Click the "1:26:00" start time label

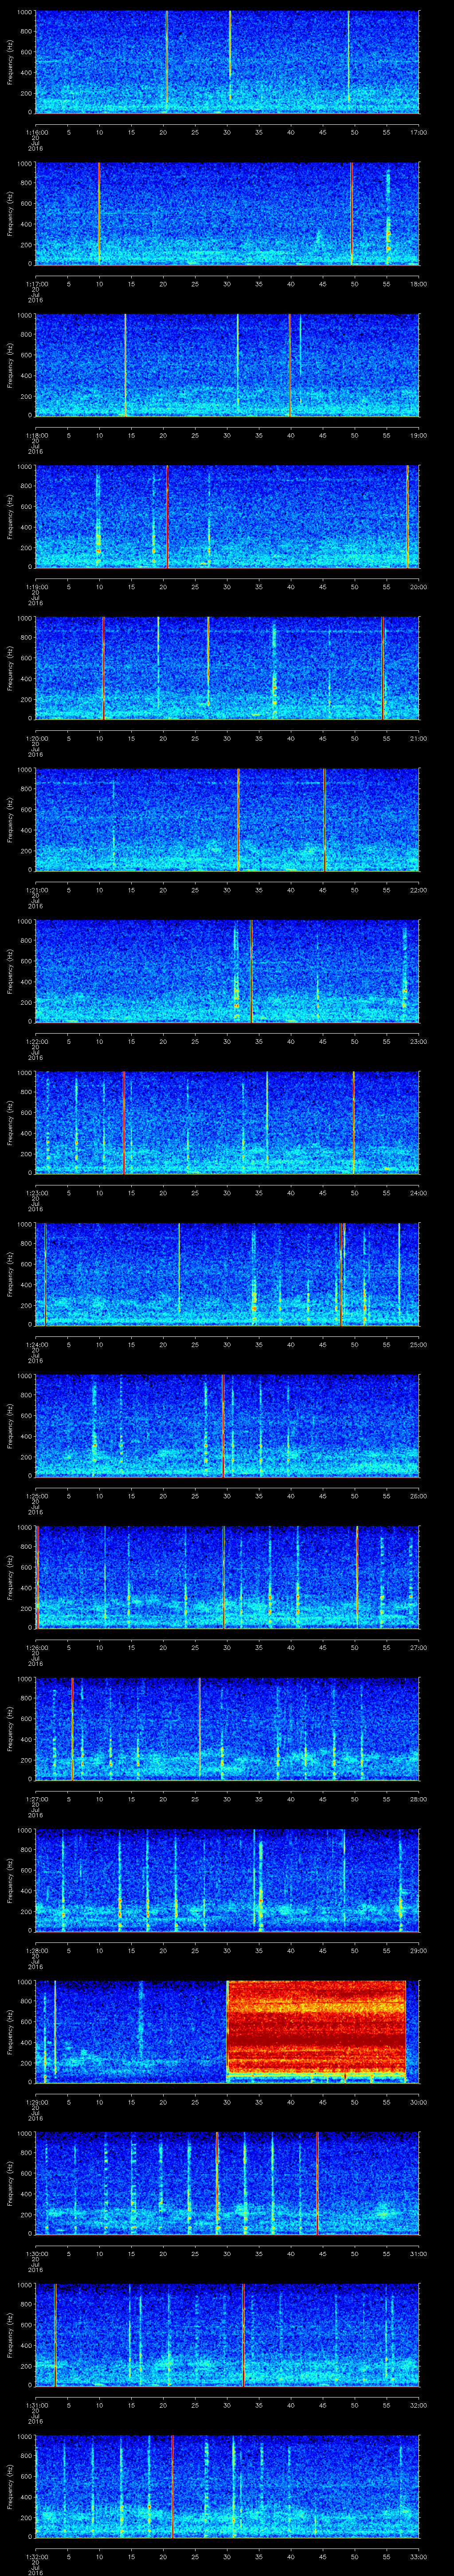pyautogui.click(x=37, y=1647)
